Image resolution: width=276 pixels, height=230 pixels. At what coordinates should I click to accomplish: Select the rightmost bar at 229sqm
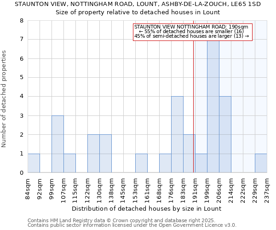[261, 163]
